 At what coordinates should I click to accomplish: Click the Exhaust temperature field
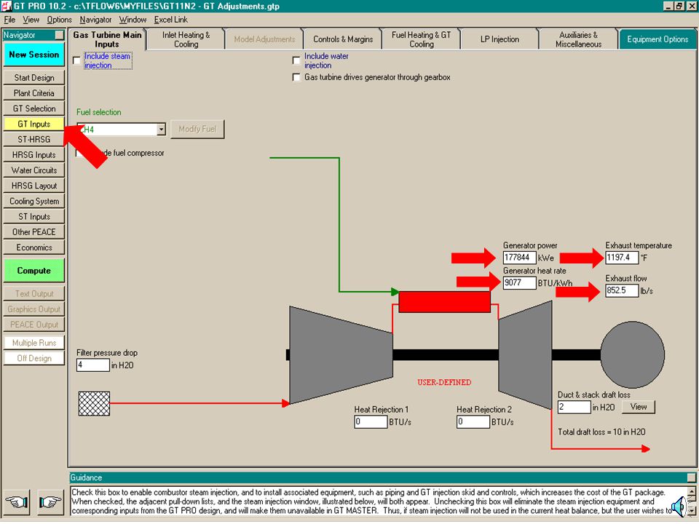click(x=621, y=258)
